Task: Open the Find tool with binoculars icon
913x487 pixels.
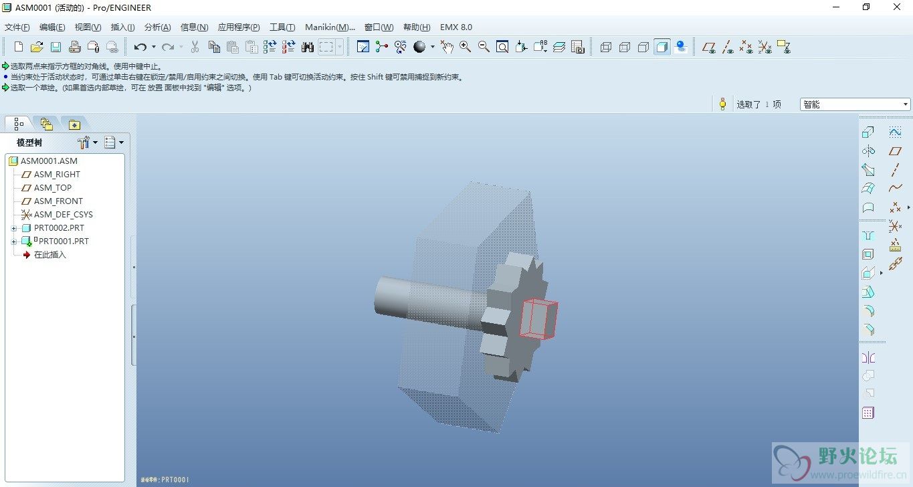Action: [308, 47]
